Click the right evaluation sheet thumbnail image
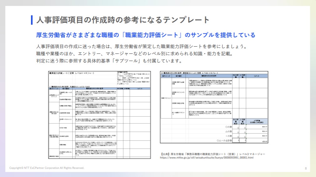Image resolution: width=316 pixels, height=177 pixels. [x=214, y=107]
